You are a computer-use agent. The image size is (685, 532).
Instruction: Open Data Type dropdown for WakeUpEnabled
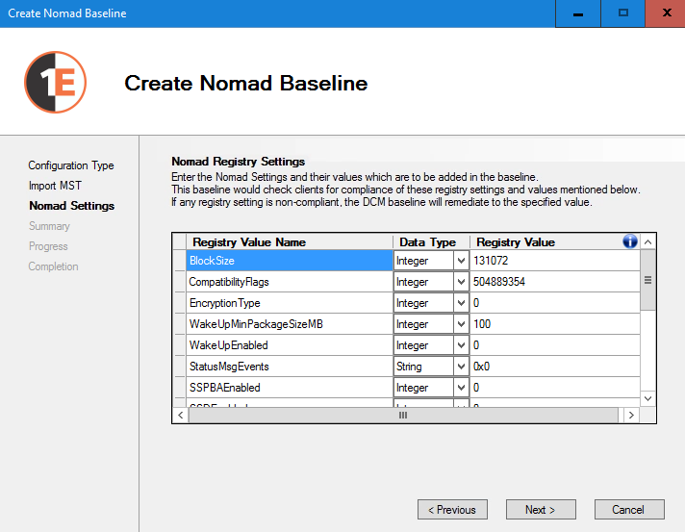461,345
